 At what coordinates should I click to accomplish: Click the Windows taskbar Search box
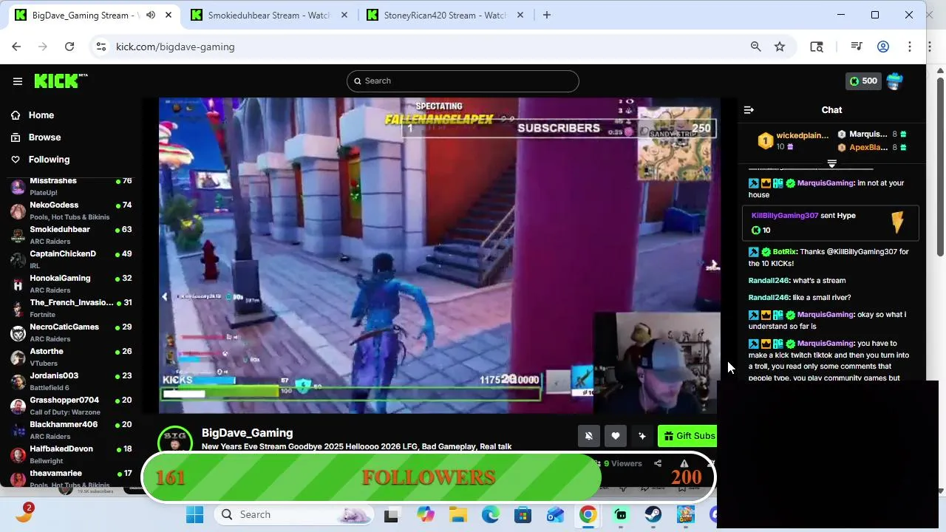pos(293,515)
